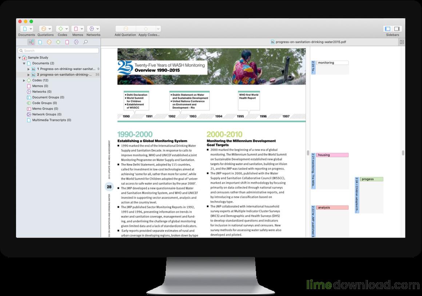This screenshot has width=422, height=296.
Task: Click the Quotations toolbar icon
Action: pyautogui.click(x=44, y=29)
